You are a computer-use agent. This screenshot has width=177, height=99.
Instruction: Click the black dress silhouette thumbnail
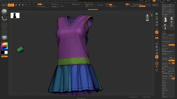tap(15, 15)
